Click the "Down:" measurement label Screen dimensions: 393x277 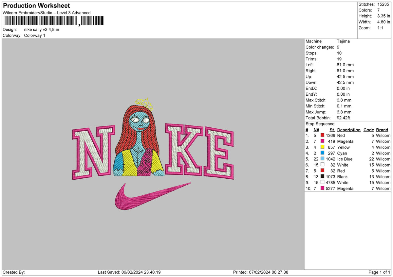312,82
